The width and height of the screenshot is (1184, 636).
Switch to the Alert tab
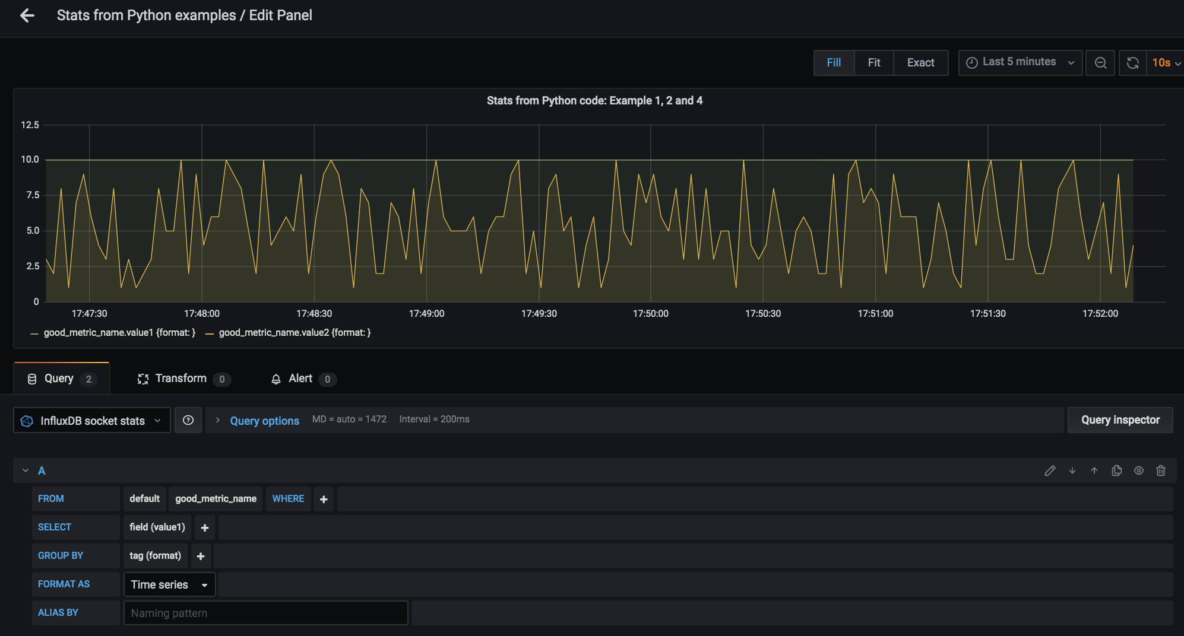click(303, 379)
